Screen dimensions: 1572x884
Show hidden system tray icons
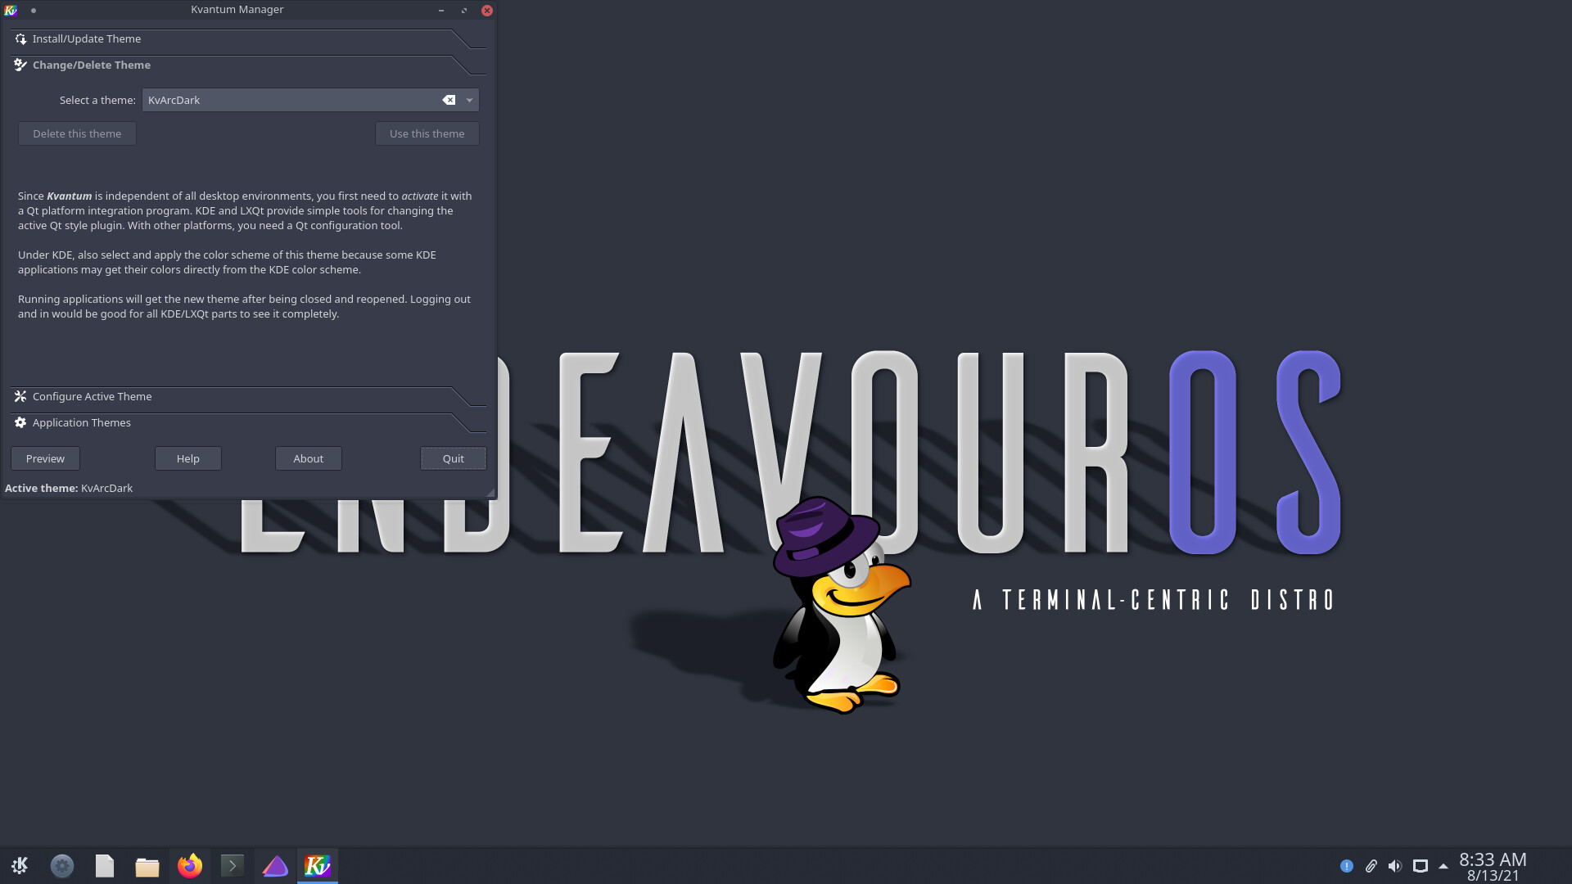pyautogui.click(x=1443, y=866)
